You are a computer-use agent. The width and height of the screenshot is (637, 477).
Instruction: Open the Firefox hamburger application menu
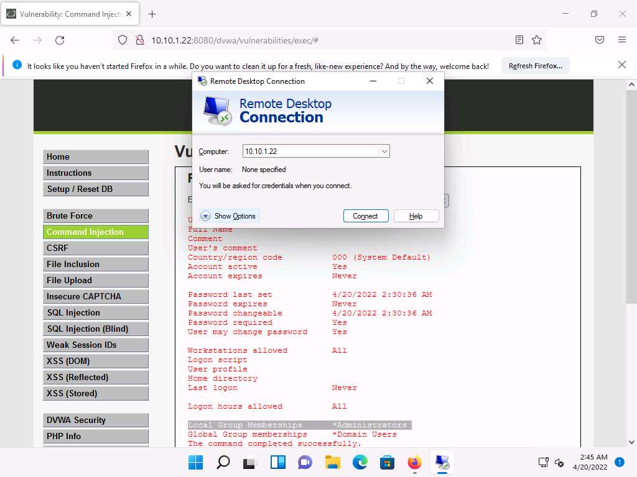pos(621,40)
